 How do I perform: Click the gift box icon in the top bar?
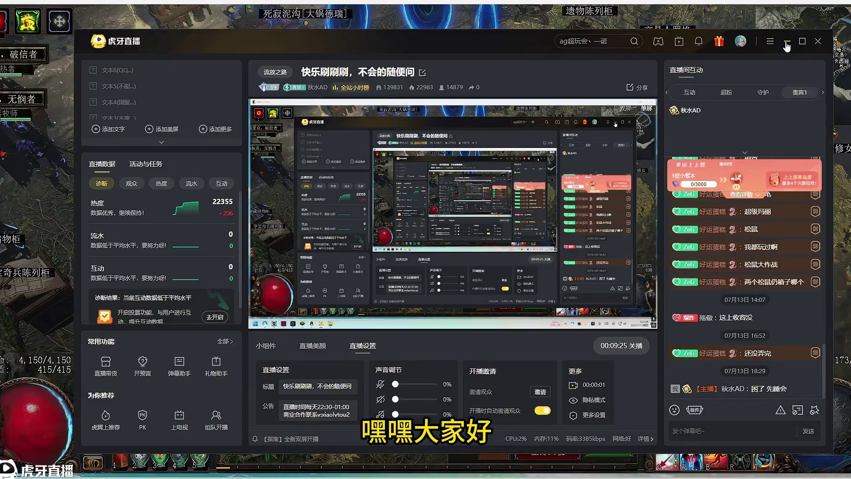[719, 41]
